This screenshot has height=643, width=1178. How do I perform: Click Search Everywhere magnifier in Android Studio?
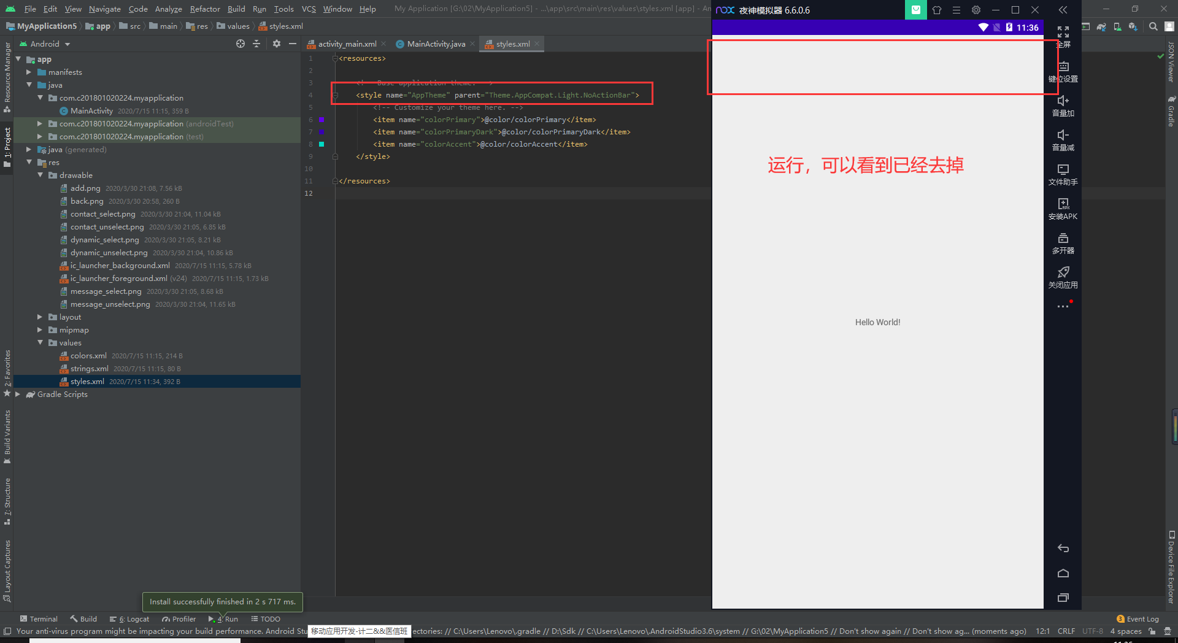(1153, 26)
